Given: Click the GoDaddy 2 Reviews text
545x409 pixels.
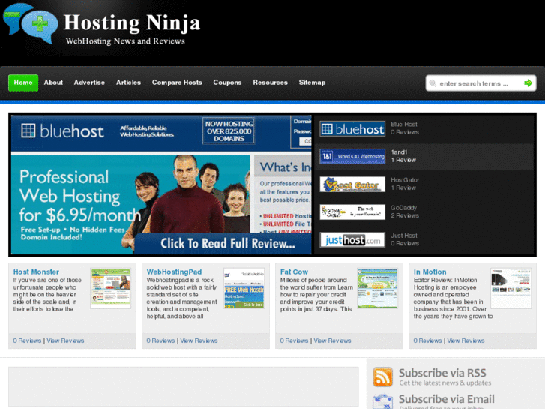Looking at the screenshot, I should [x=405, y=212].
